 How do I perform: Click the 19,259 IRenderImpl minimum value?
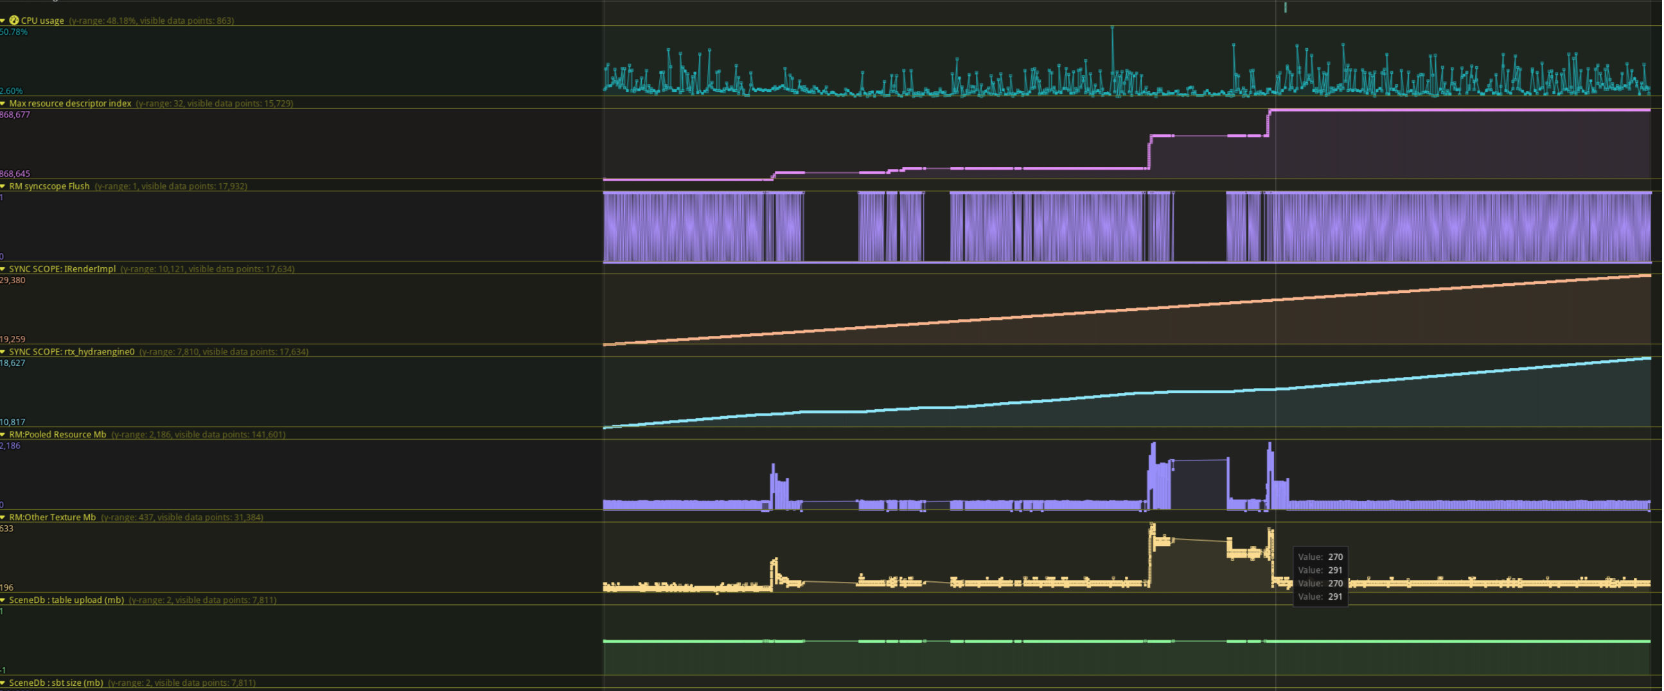(13, 339)
